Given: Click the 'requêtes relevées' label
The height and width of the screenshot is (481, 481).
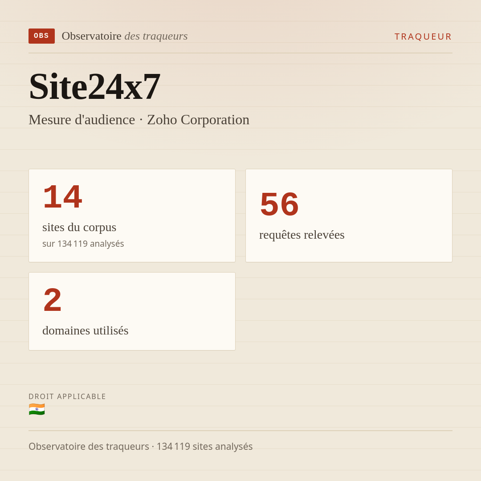Looking at the screenshot, I should 302,235.
